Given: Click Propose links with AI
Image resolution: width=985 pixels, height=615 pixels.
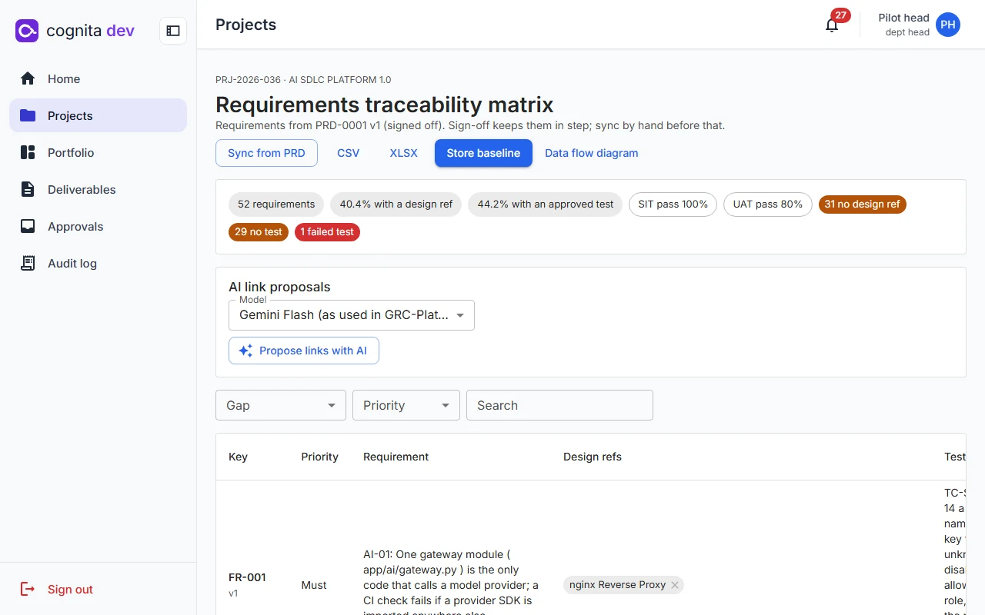Looking at the screenshot, I should point(304,351).
